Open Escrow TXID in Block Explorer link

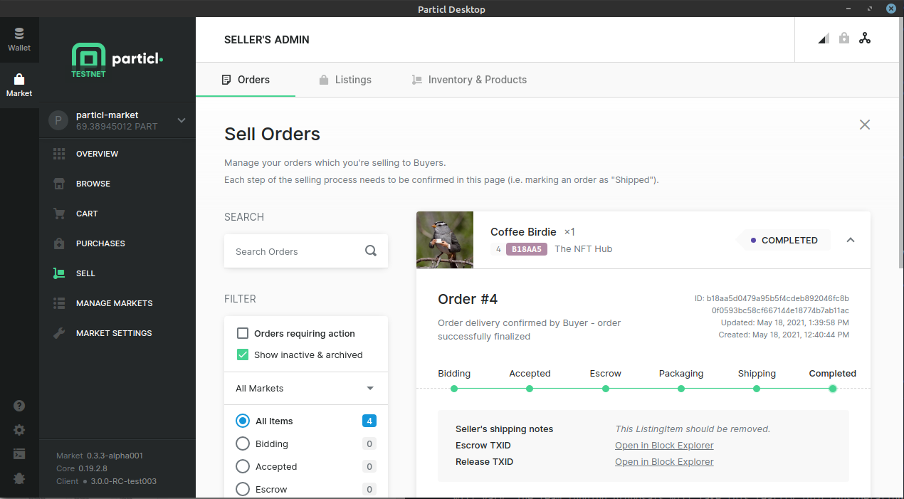664,446
